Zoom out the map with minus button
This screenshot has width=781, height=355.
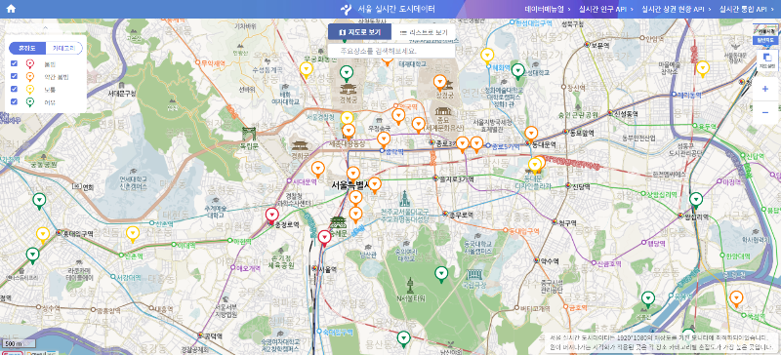[765, 112]
